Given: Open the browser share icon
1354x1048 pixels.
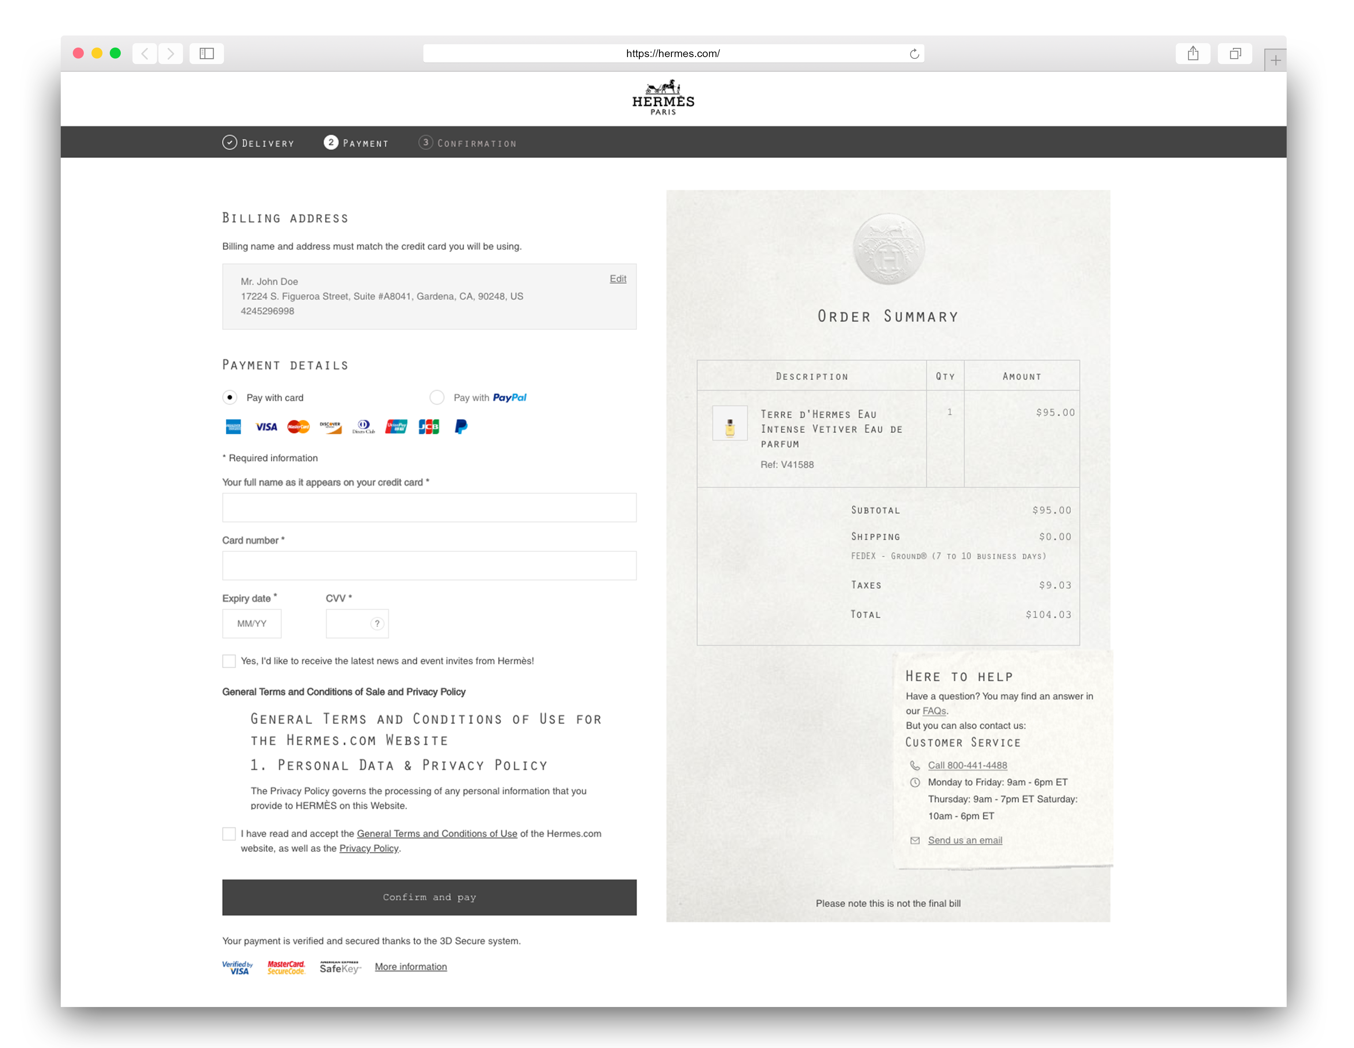Looking at the screenshot, I should 1193,53.
